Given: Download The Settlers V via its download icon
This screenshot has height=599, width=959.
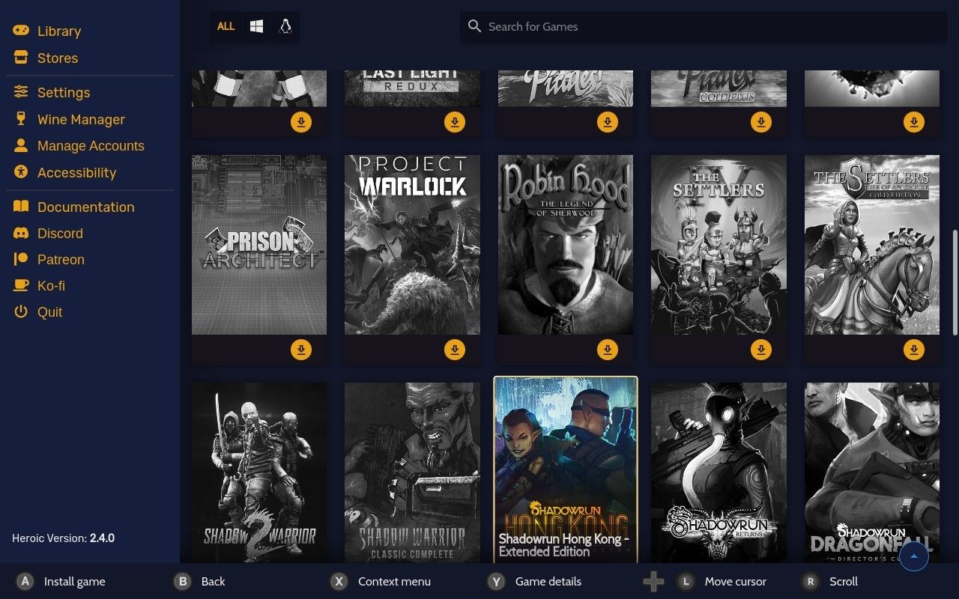Looking at the screenshot, I should coord(760,349).
